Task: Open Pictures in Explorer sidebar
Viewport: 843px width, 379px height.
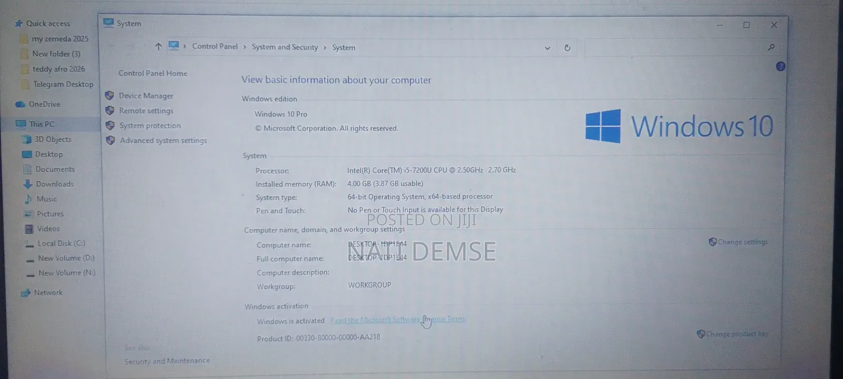Action: click(50, 214)
